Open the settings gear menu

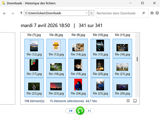[157, 13]
